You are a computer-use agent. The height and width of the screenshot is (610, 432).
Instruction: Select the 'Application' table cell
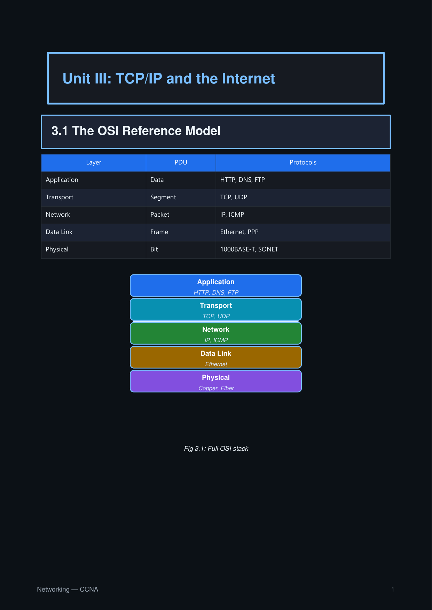pyautogui.click(x=94, y=180)
